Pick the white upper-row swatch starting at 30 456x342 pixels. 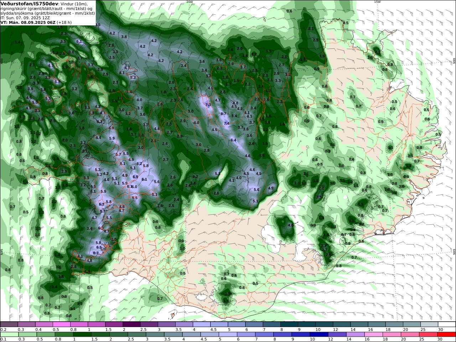(x=447, y=324)
